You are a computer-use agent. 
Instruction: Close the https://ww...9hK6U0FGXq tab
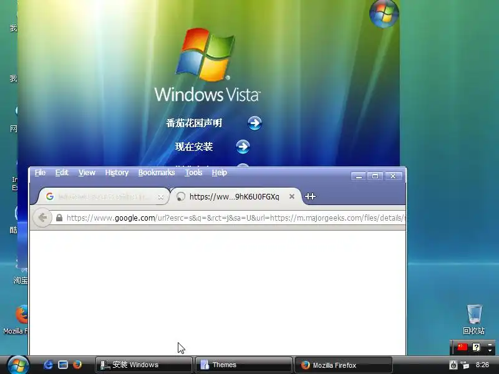(x=291, y=196)
